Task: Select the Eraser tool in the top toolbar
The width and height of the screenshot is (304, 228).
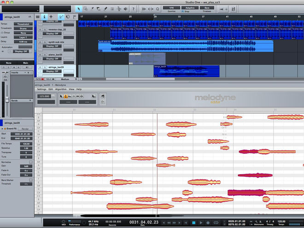Action: pos(99,9)
